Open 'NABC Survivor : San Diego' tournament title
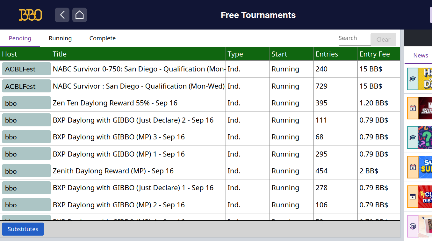 point(139,86)
